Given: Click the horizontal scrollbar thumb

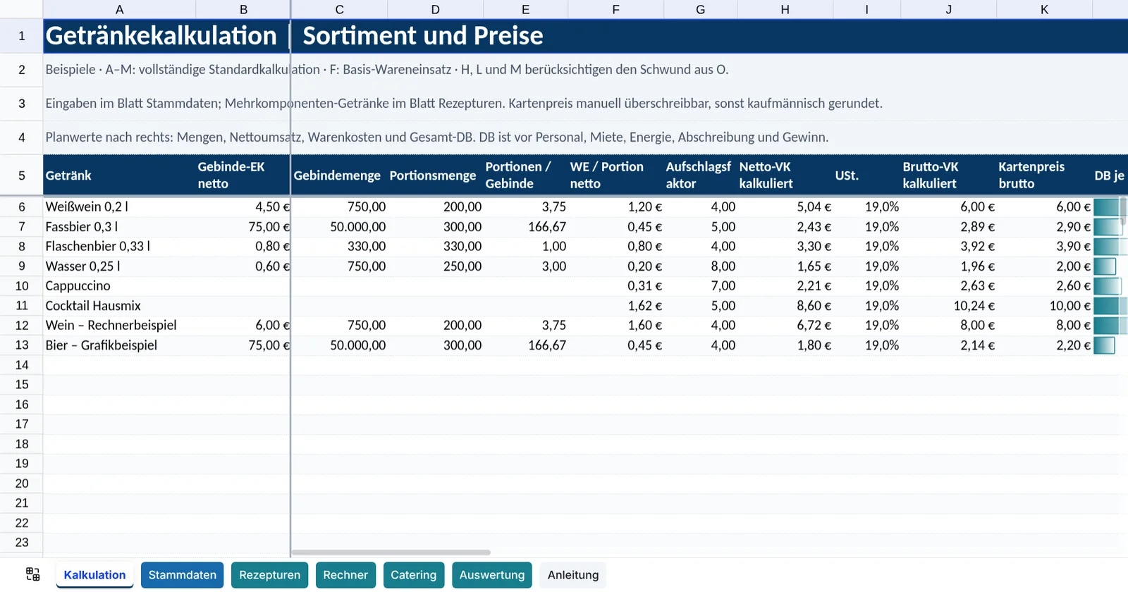Looking at the screenshot, I should coord(391,553).
